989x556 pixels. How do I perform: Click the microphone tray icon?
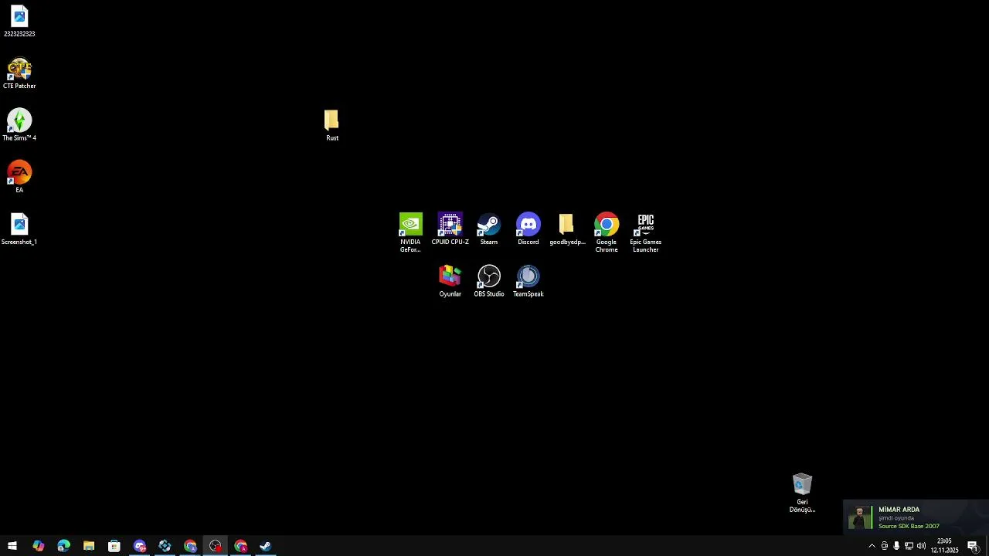tap(896, 546)
